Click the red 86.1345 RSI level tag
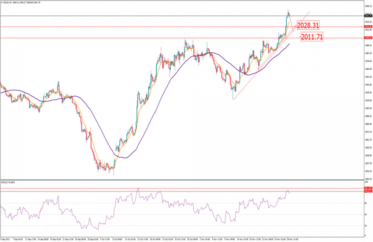Viewport: 373px width, 242px height. (x=367, y=188)
